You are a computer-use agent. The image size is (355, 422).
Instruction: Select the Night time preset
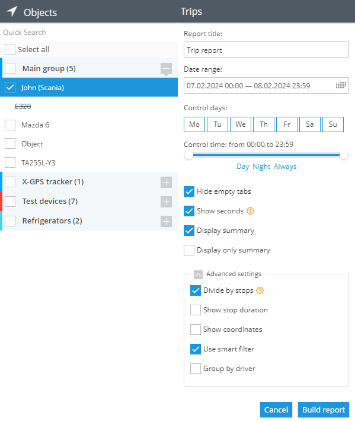(261, 167)
